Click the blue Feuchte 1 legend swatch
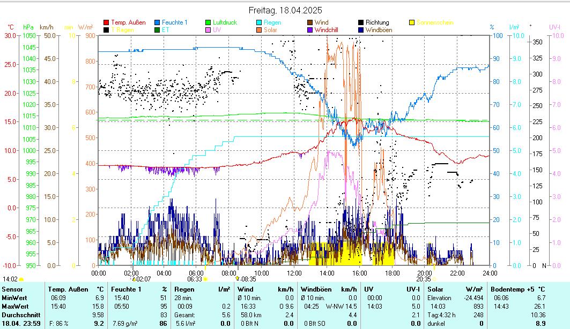Viewport: 570px width, 329px height. click(158, 22)
